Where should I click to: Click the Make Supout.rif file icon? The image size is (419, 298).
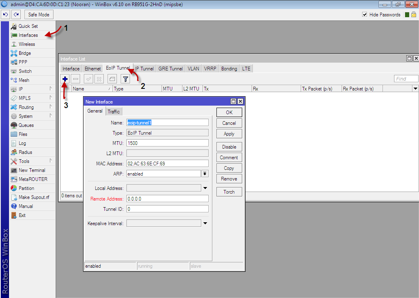point(14,197)
